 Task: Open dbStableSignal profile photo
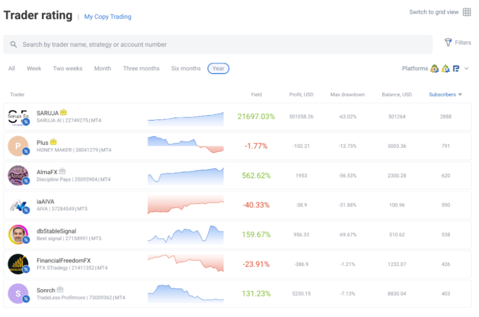(x=18, y=234)
